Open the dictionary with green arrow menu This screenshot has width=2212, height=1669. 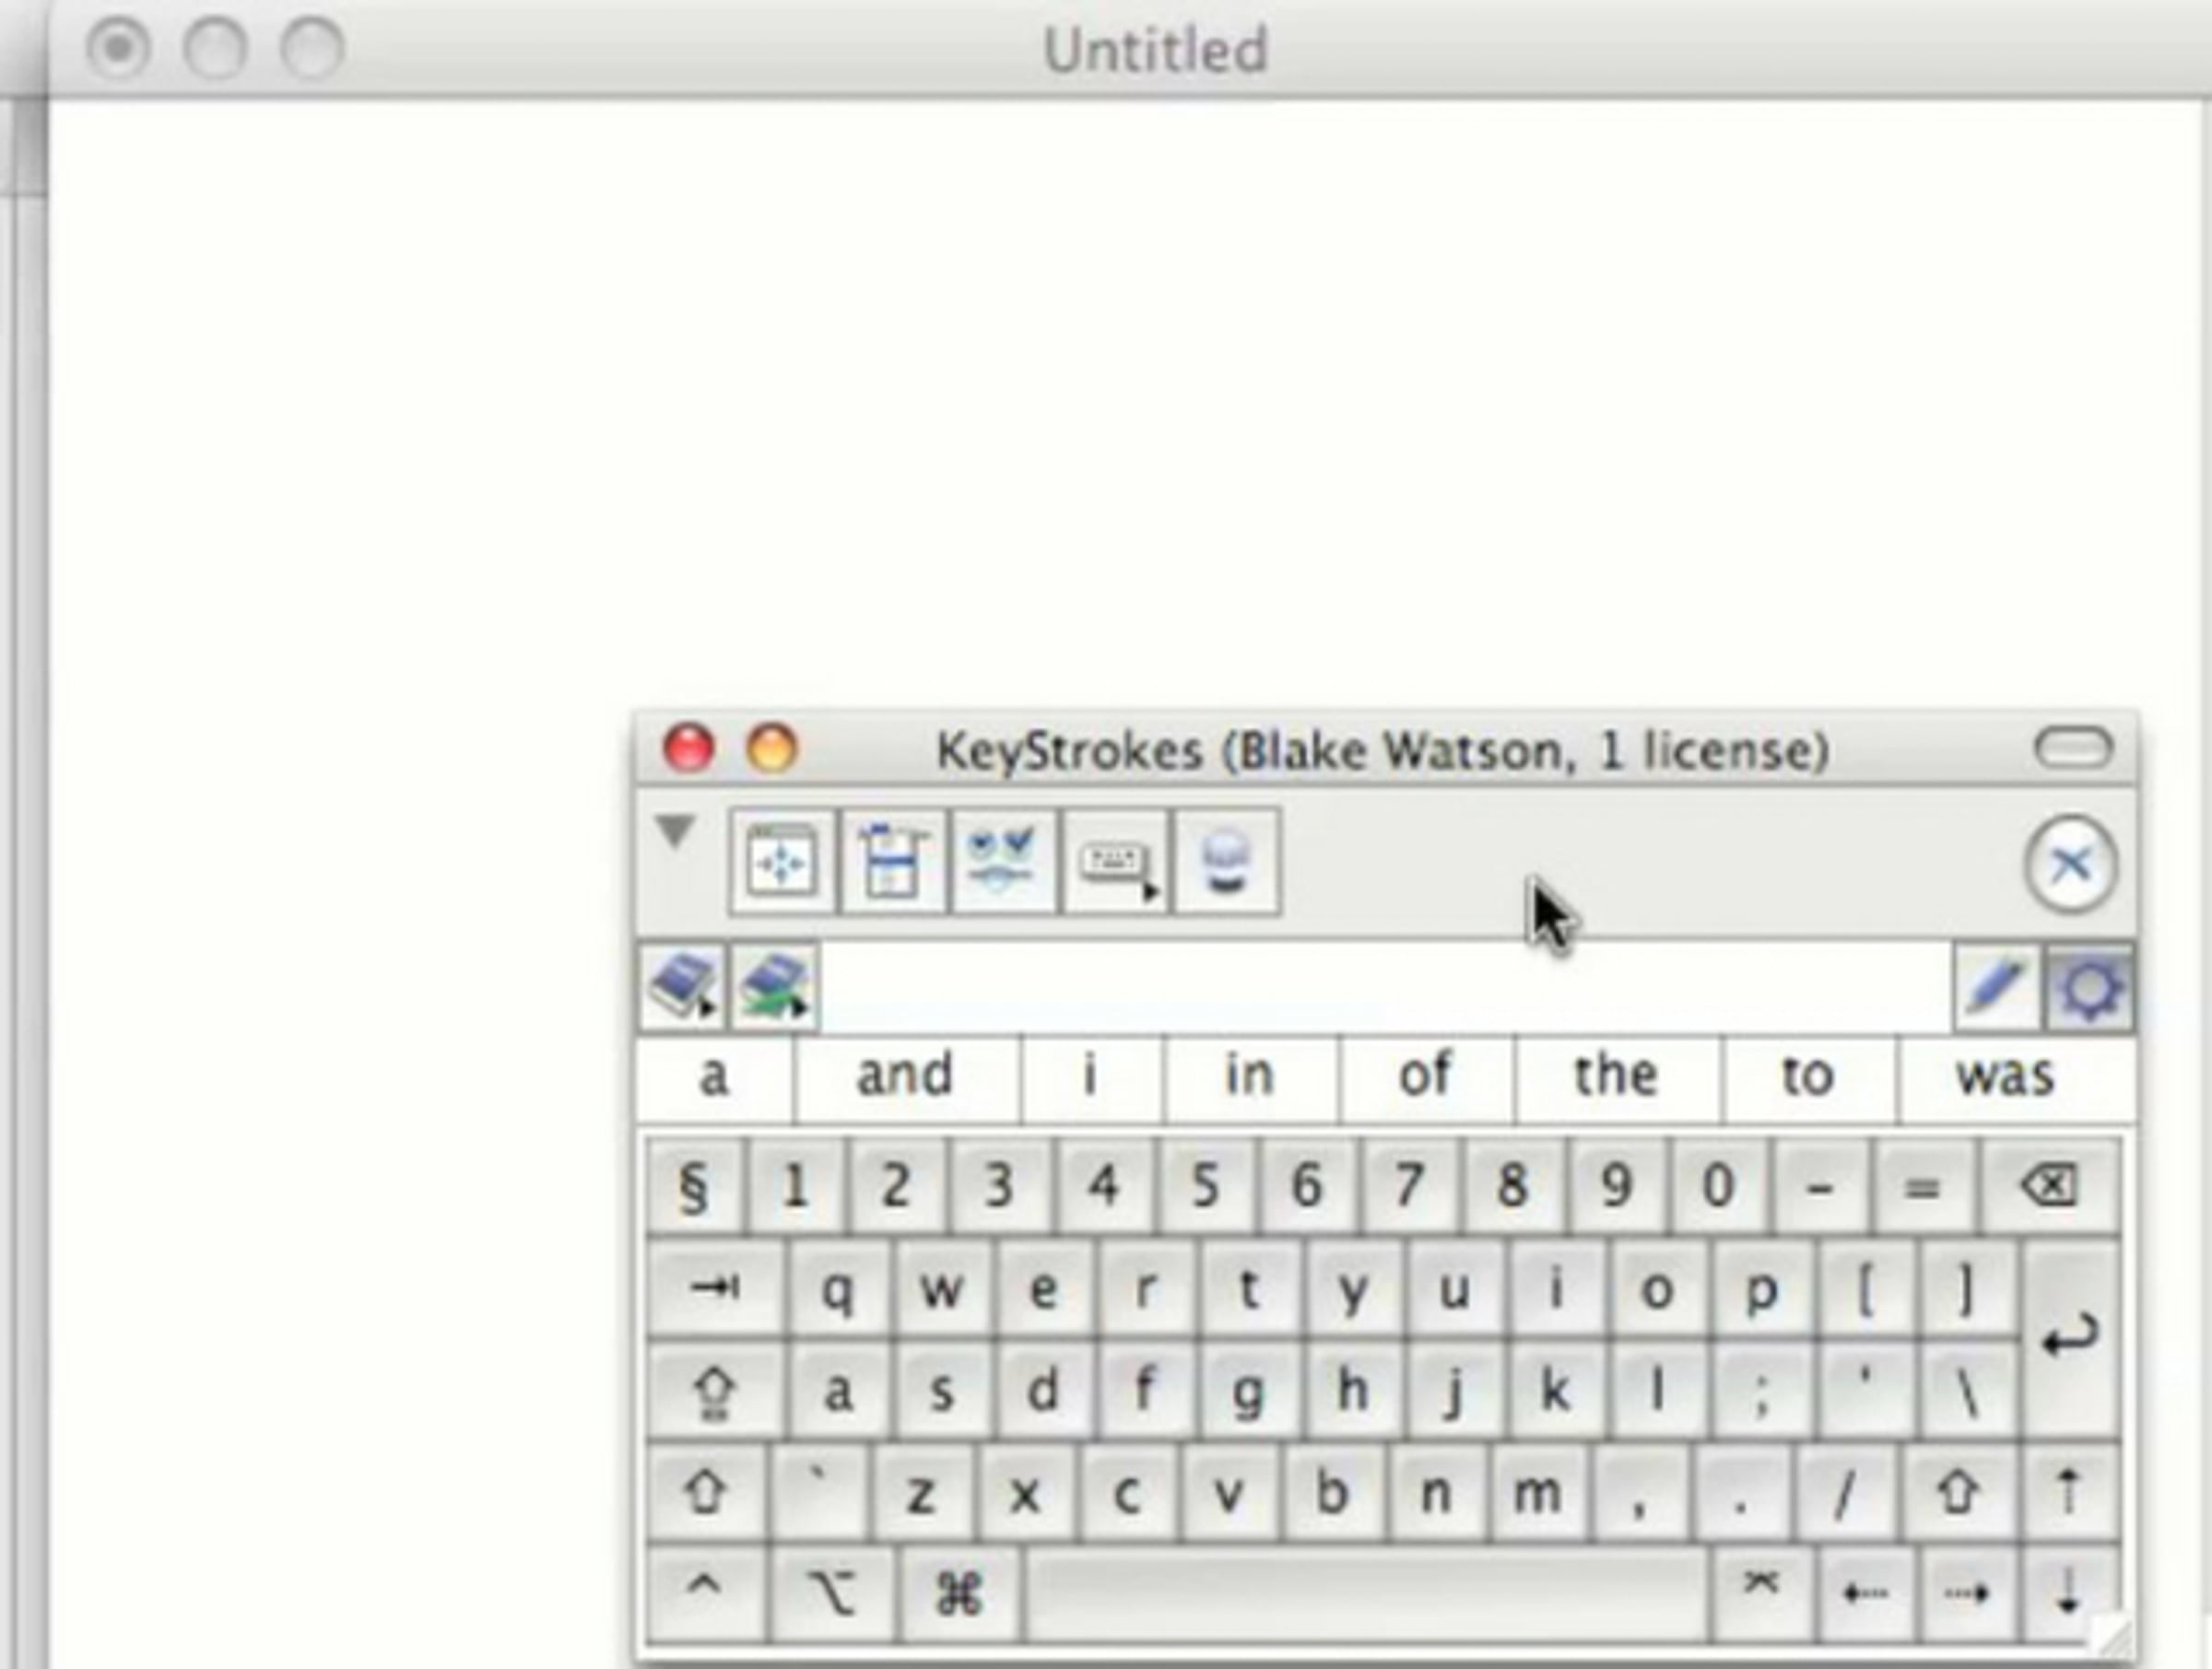[775, 987]
